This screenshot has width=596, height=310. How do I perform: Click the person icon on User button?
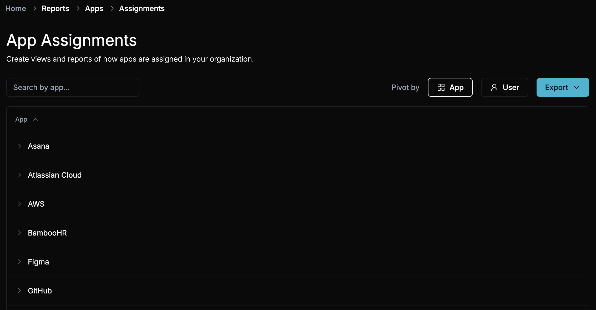[x=494, y=87]
